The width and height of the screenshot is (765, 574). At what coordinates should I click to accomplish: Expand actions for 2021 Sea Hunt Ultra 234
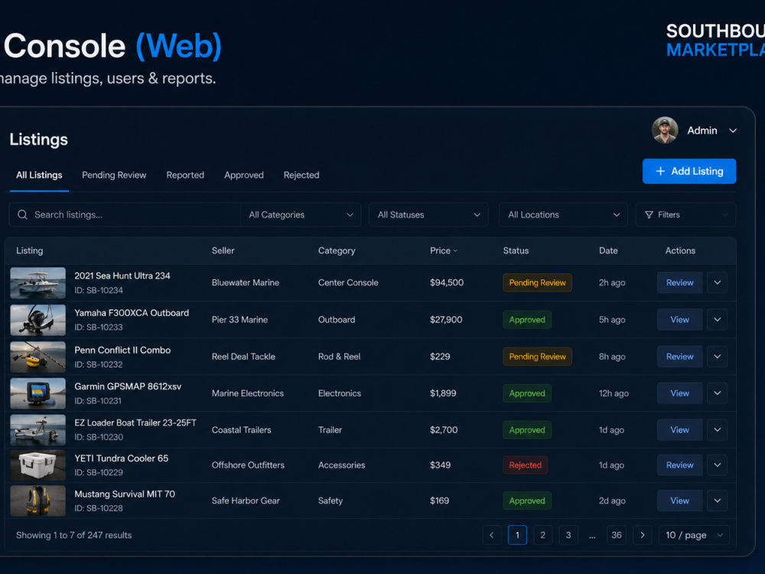[x=718, y=282]
